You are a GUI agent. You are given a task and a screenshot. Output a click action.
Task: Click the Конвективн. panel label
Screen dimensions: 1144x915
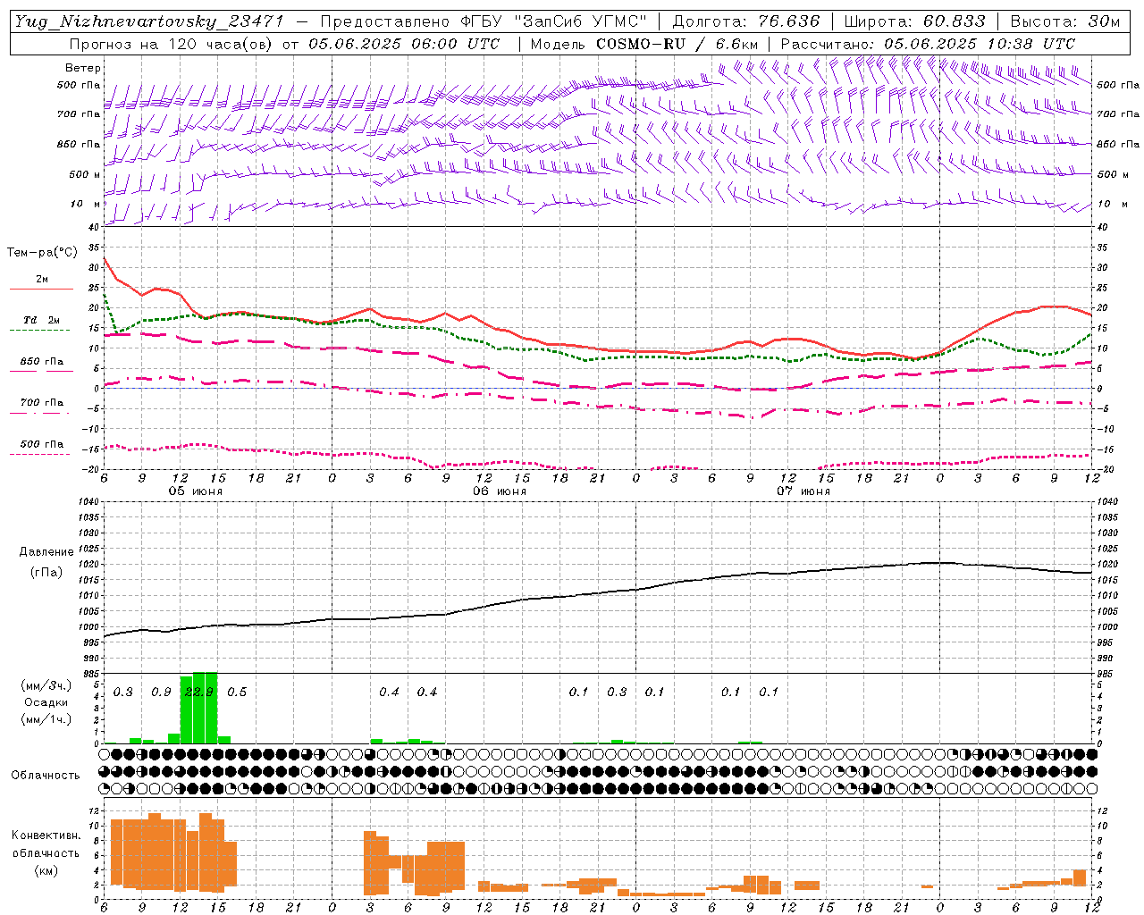pyautogui.click(x=46, y=835)
